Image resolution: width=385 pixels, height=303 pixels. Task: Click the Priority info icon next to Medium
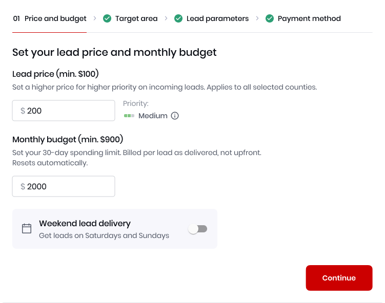click(175, 116)
